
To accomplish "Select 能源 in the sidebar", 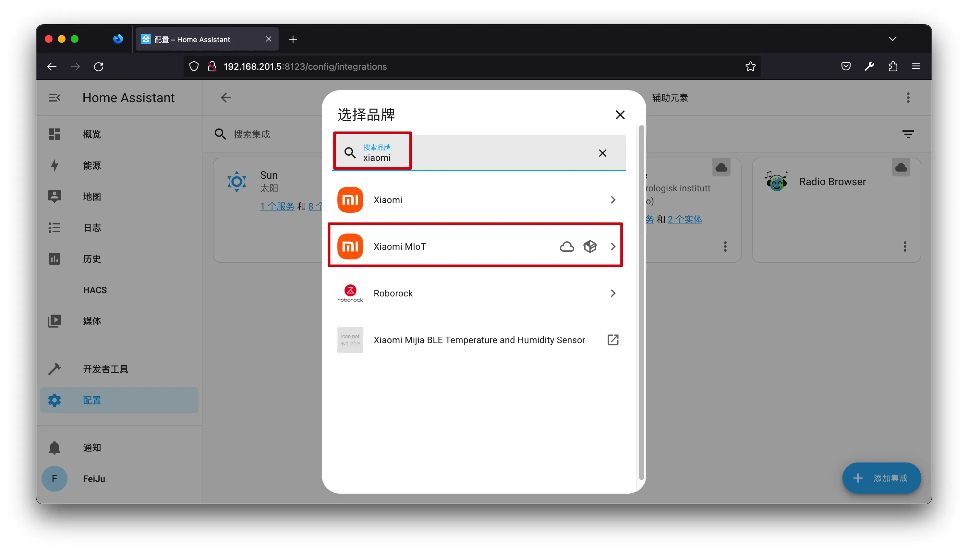I will [119, 165].
